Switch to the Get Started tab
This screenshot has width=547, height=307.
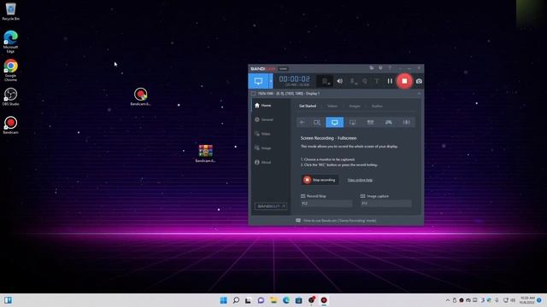coord(308,106)
